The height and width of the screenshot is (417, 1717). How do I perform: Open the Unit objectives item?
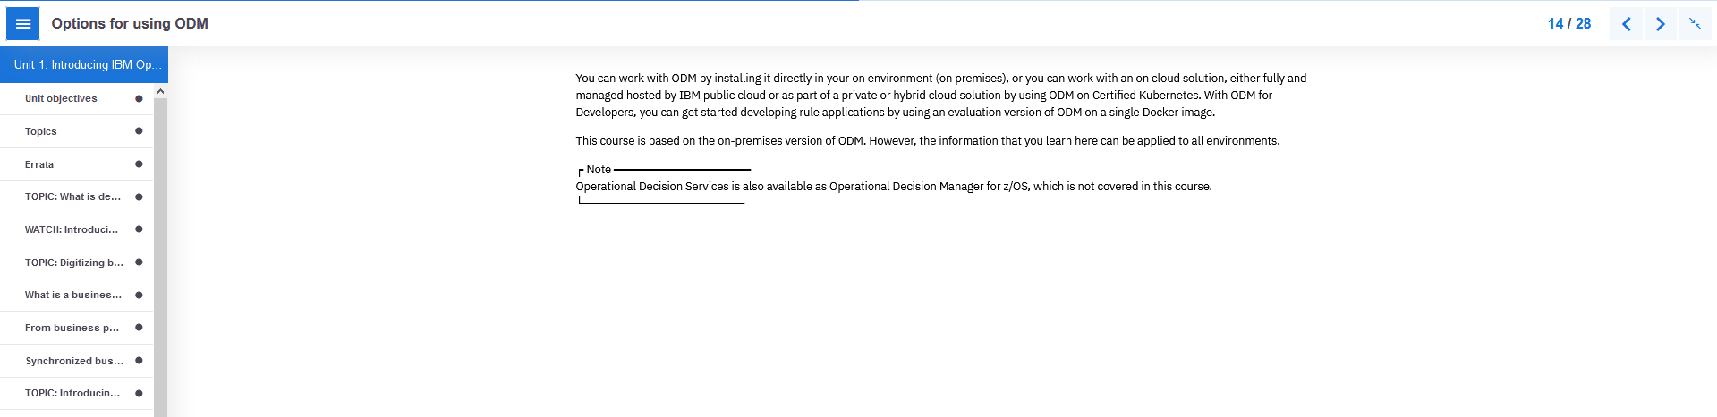[77, 98]
